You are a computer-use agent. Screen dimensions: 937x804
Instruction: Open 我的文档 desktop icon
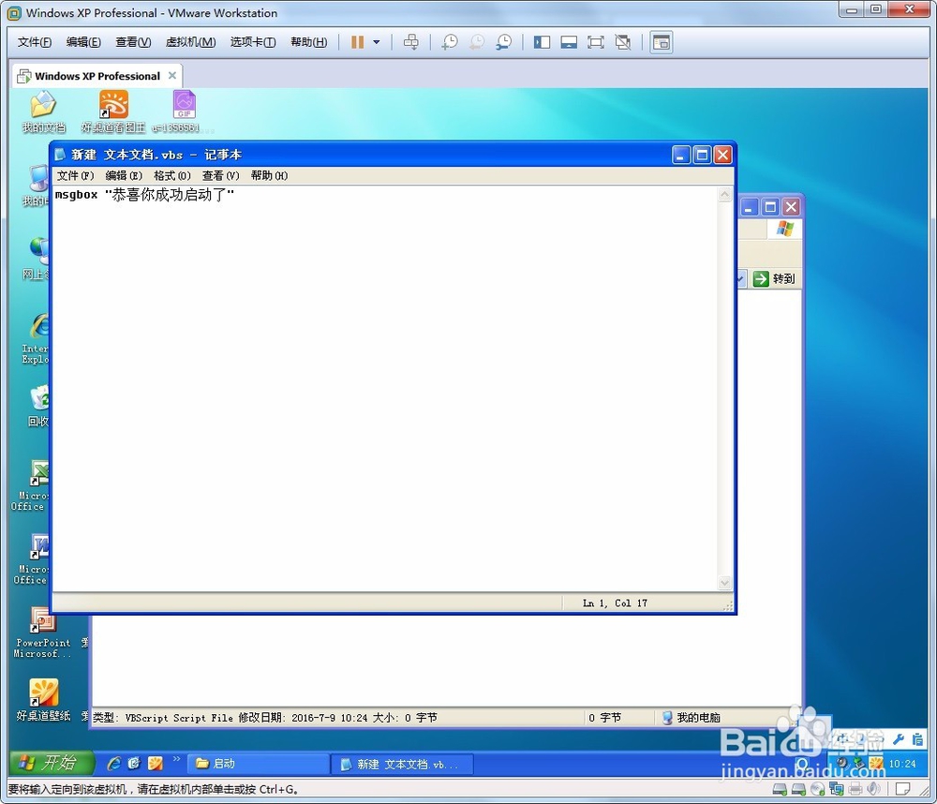[43, 112]
